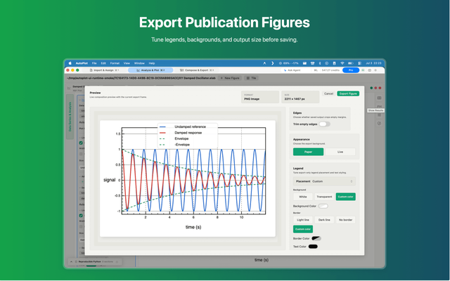Click the topmost right sidebar panel icon
450x281 pixels.
[379, 98]
